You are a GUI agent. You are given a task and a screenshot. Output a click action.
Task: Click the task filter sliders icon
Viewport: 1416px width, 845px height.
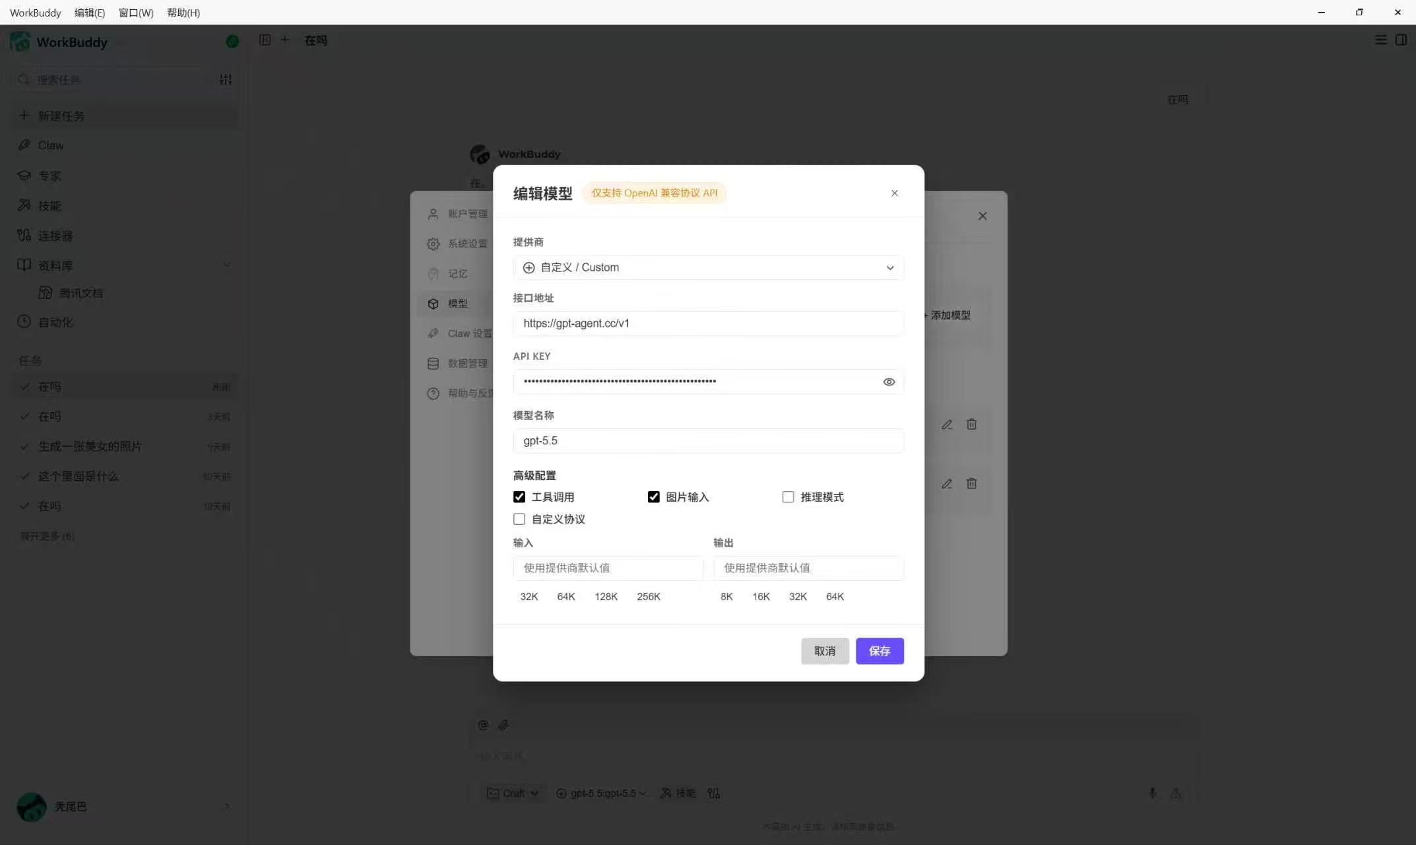pos(226,79)
